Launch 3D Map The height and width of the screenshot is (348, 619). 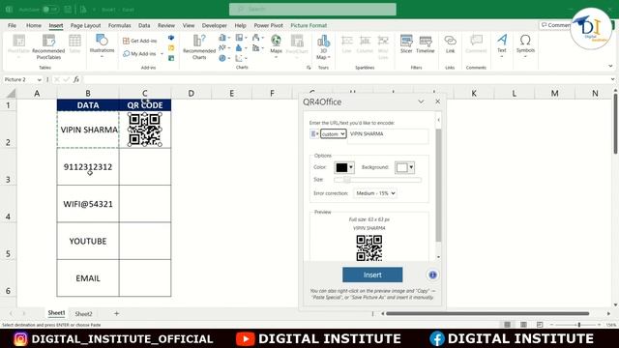[323, 47]
